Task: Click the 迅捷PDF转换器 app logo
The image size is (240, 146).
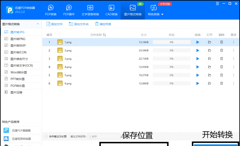Action: pos(10,10)
